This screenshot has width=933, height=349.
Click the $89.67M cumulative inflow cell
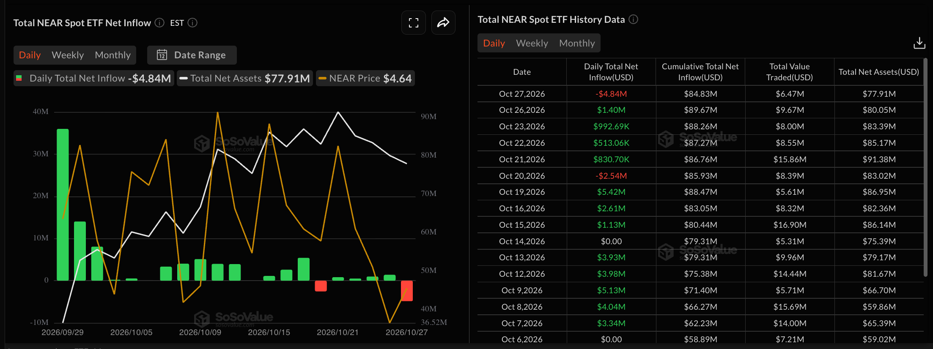[700, 110]
